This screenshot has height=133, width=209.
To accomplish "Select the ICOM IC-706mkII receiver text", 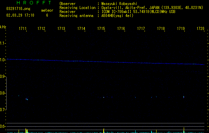I will point(138,12).
